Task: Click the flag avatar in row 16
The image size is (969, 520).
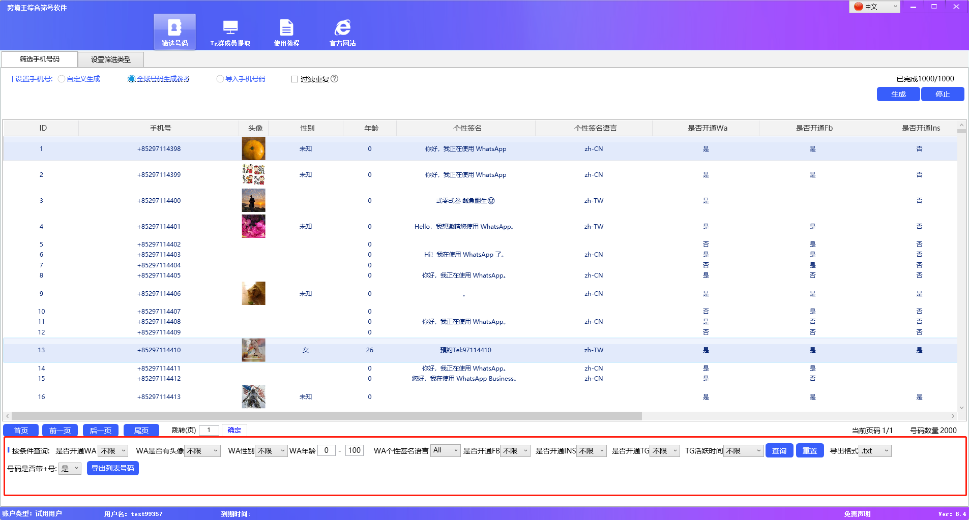Action: click(x=253, y=397)
